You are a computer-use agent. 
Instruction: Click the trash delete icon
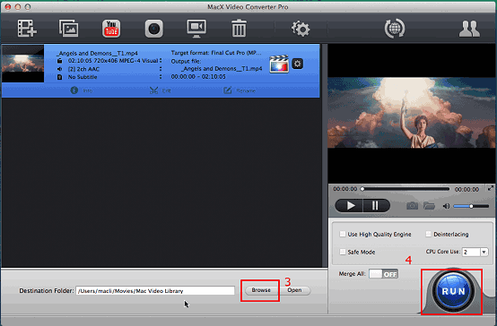239,29
